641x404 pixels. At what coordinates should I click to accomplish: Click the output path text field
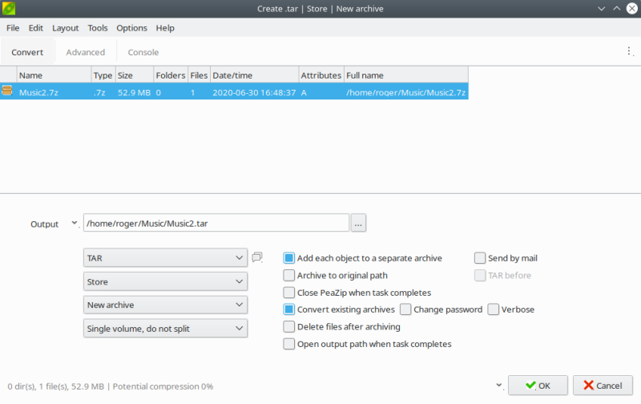click(x=216, y=224)
